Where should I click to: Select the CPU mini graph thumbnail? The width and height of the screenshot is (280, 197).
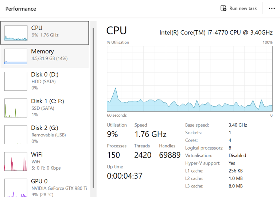tap(16, 33)
